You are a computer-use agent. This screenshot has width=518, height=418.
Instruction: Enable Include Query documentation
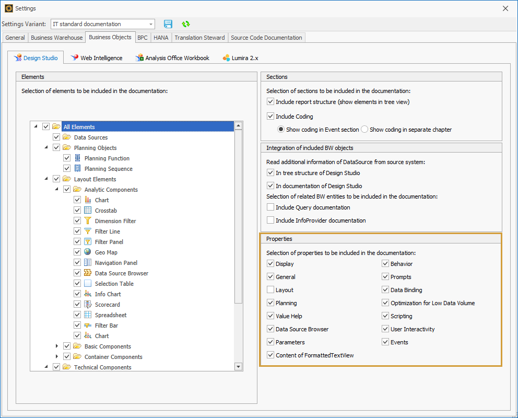pos(270,206)
